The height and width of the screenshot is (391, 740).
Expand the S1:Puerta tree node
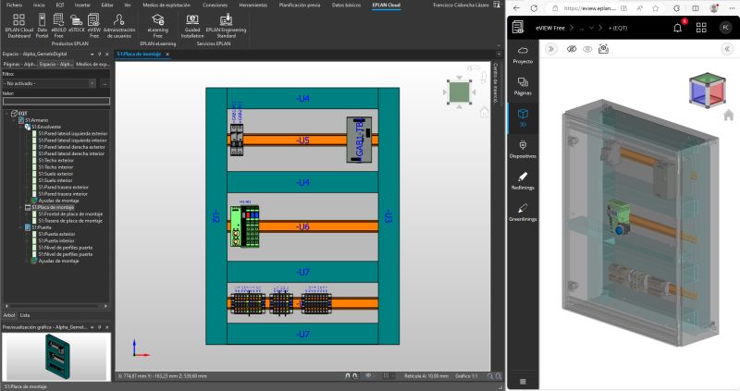click(20, 226)
